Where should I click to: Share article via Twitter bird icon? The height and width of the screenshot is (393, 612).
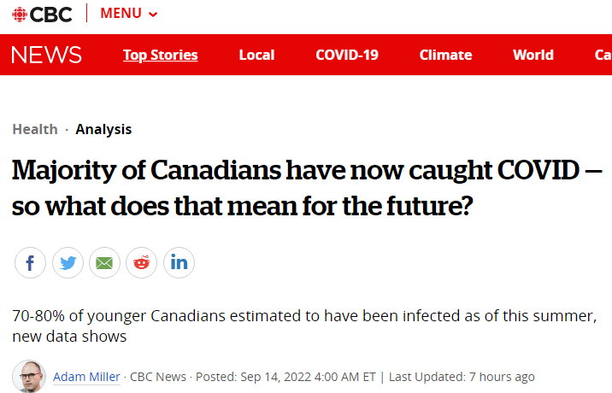68,262
